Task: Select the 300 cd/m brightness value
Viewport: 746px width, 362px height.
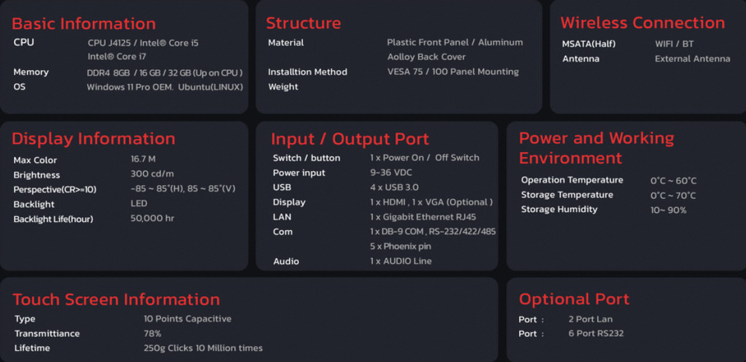Action: 152,175
